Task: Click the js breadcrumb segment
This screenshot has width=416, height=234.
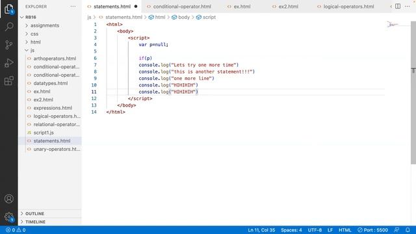Action: [x=89, y=18]
